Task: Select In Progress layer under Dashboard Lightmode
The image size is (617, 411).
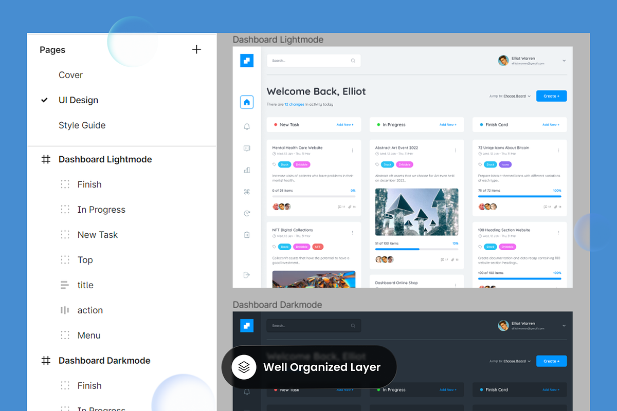Action: 101,210
